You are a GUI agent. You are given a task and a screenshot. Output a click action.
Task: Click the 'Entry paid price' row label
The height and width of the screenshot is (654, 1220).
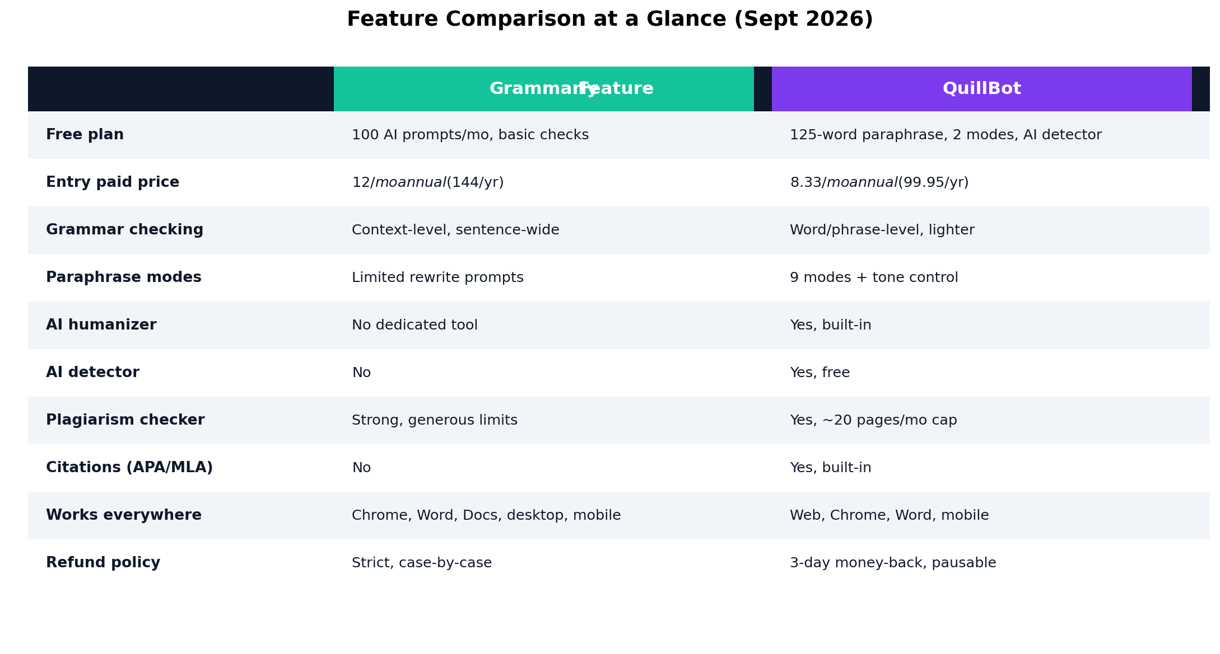(113, 182)
